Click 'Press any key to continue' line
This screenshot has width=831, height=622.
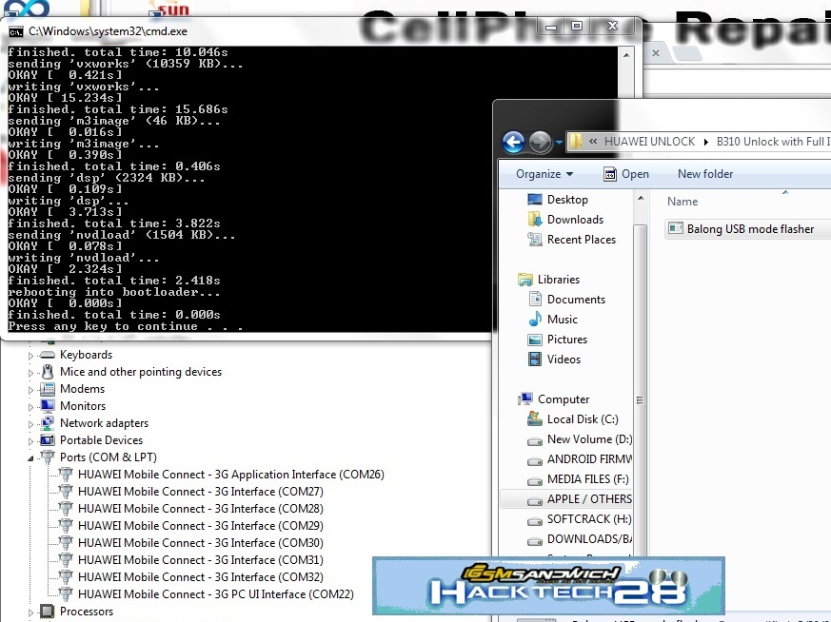(x=125, y=326)
